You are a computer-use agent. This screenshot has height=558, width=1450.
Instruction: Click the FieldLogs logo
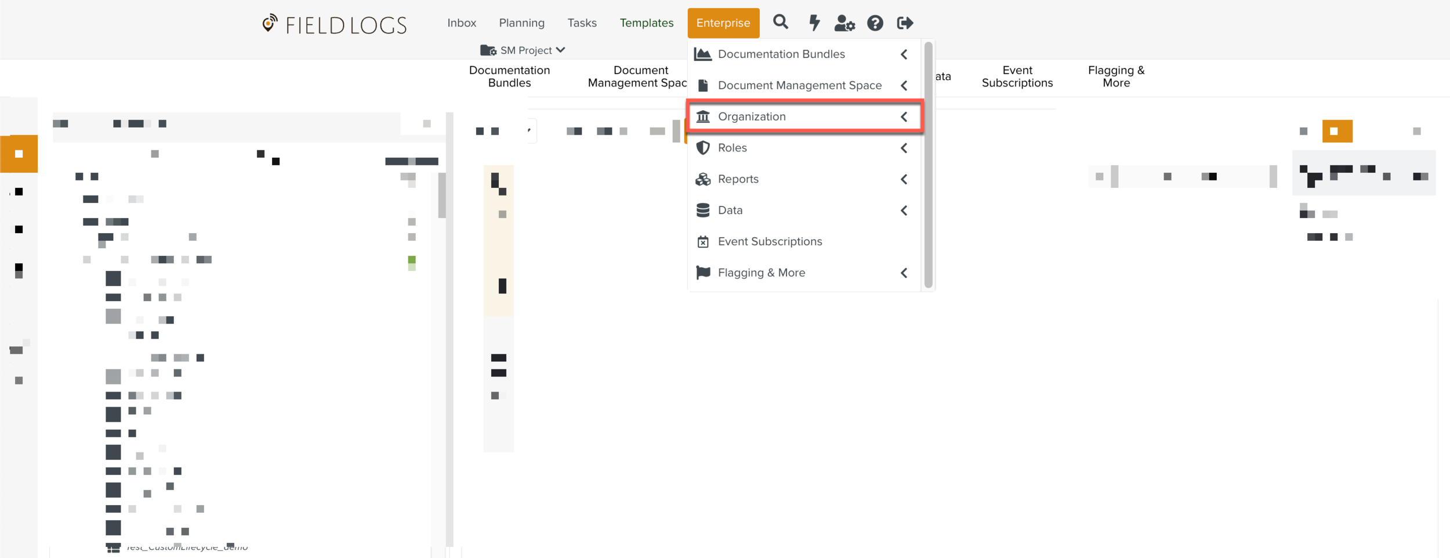(334, 24)
